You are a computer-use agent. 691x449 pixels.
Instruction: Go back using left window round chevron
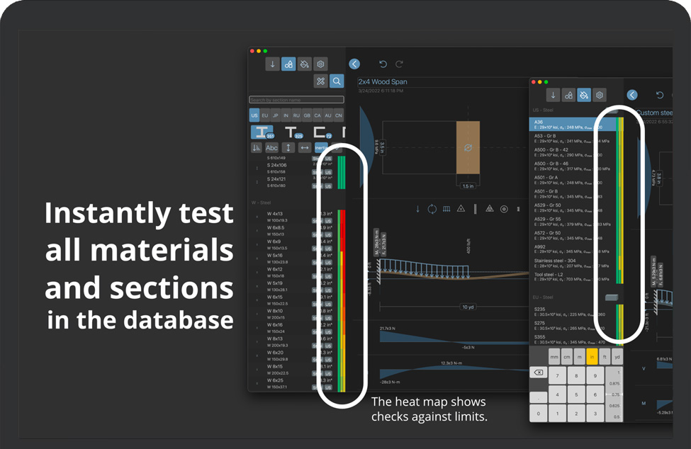pos(354,64)
